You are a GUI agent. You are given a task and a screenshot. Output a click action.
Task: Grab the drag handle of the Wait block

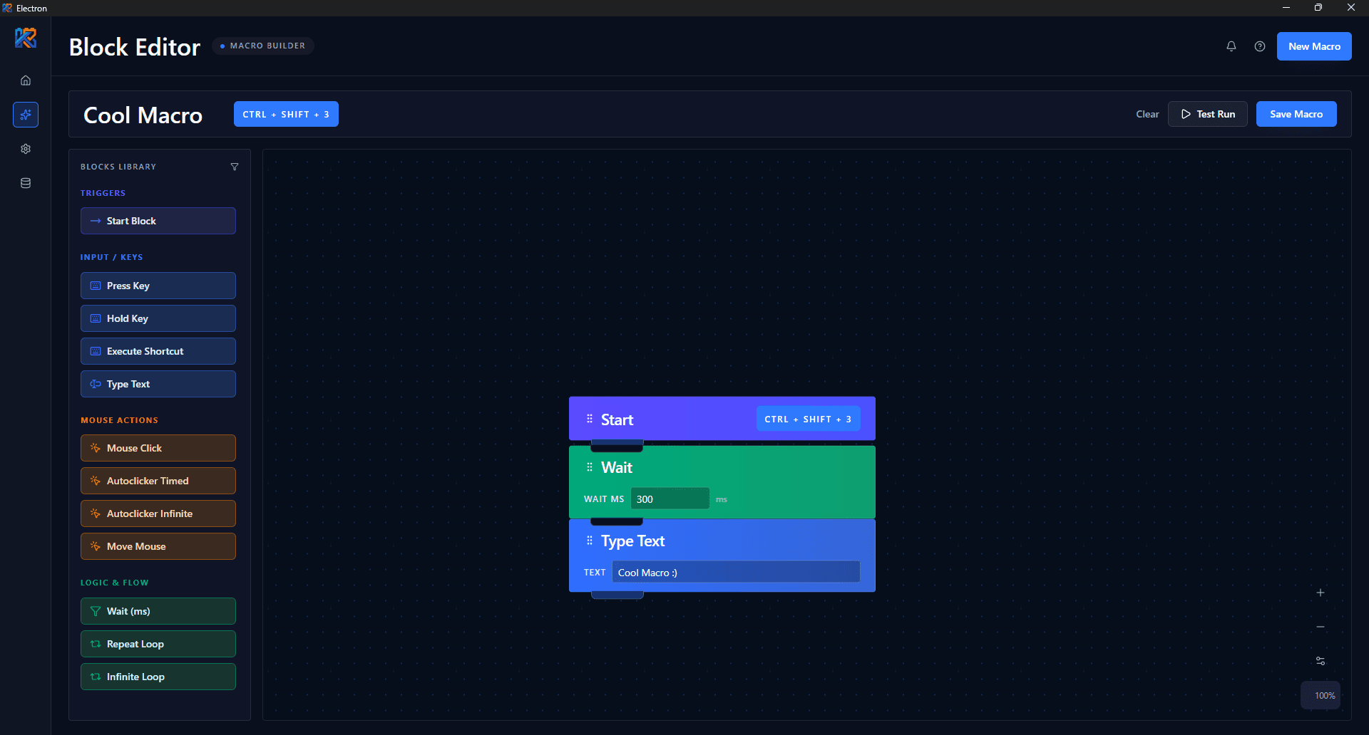tap(590, 467)
